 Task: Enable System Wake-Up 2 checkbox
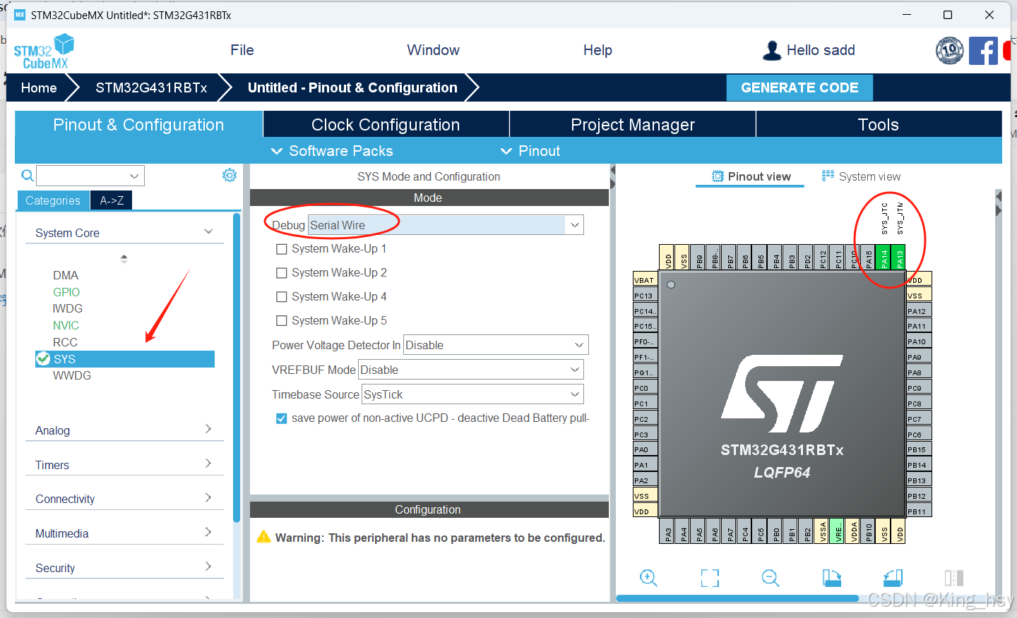(x=281, y=273)
